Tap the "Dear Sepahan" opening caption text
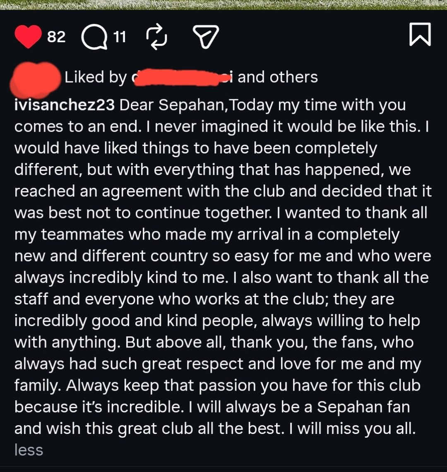The width and height of the screenshot is (447, 472). (172, 105)
